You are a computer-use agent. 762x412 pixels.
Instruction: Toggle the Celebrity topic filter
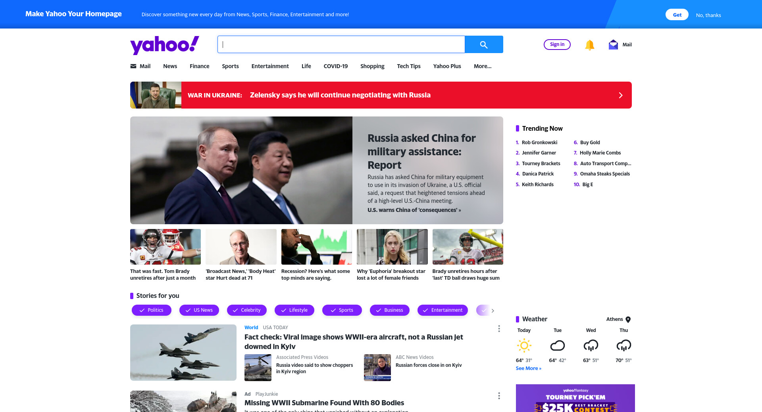click(x=247, y=310)
